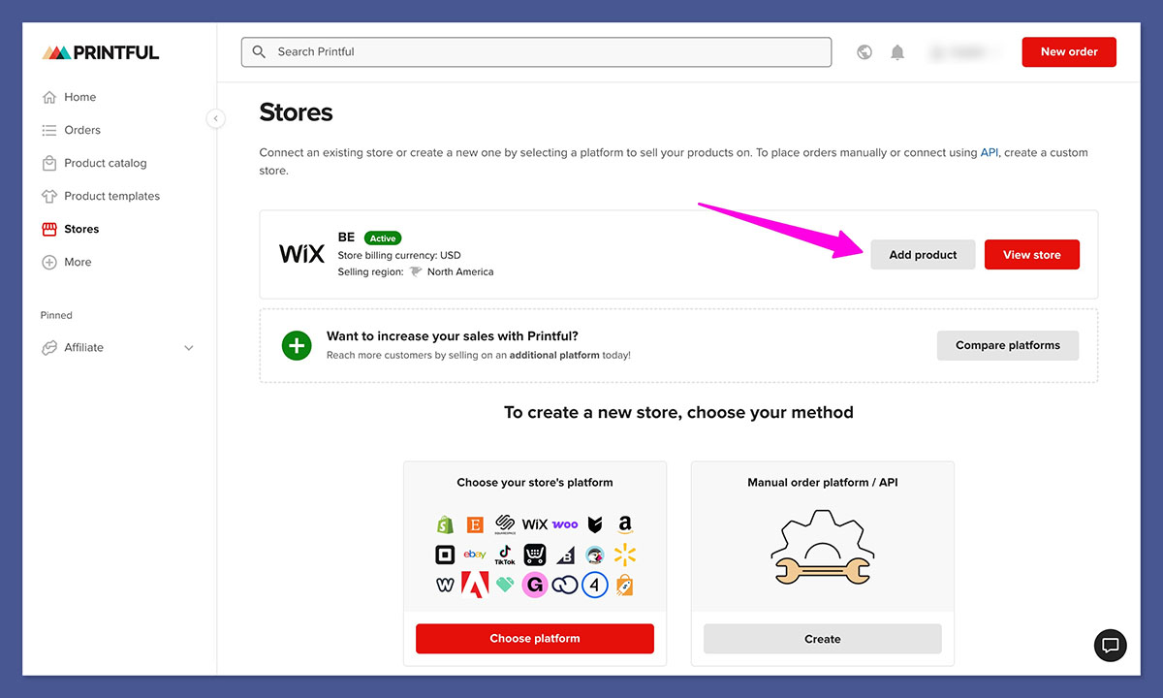The width and height of the screenshot is (1163, 698).
Task: Click the View store button
Action: 1032,255
